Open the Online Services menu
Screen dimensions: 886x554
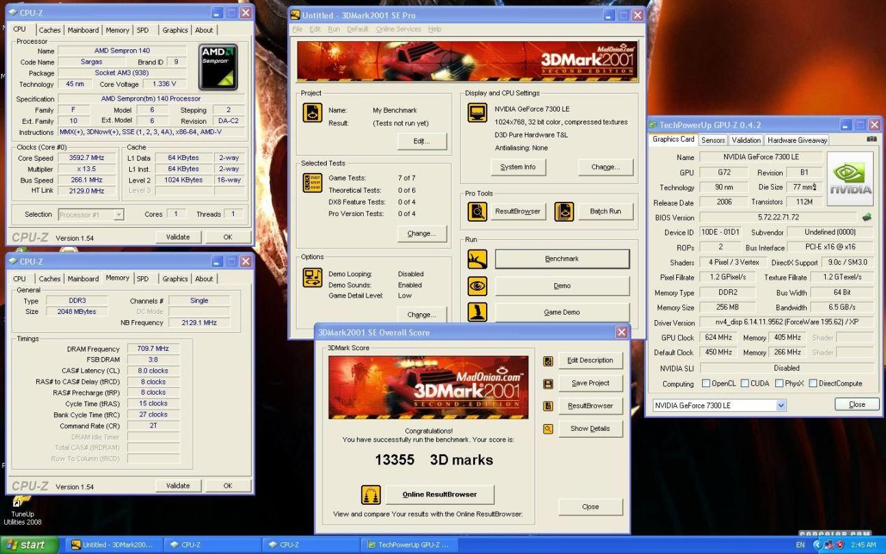point(399,29)
